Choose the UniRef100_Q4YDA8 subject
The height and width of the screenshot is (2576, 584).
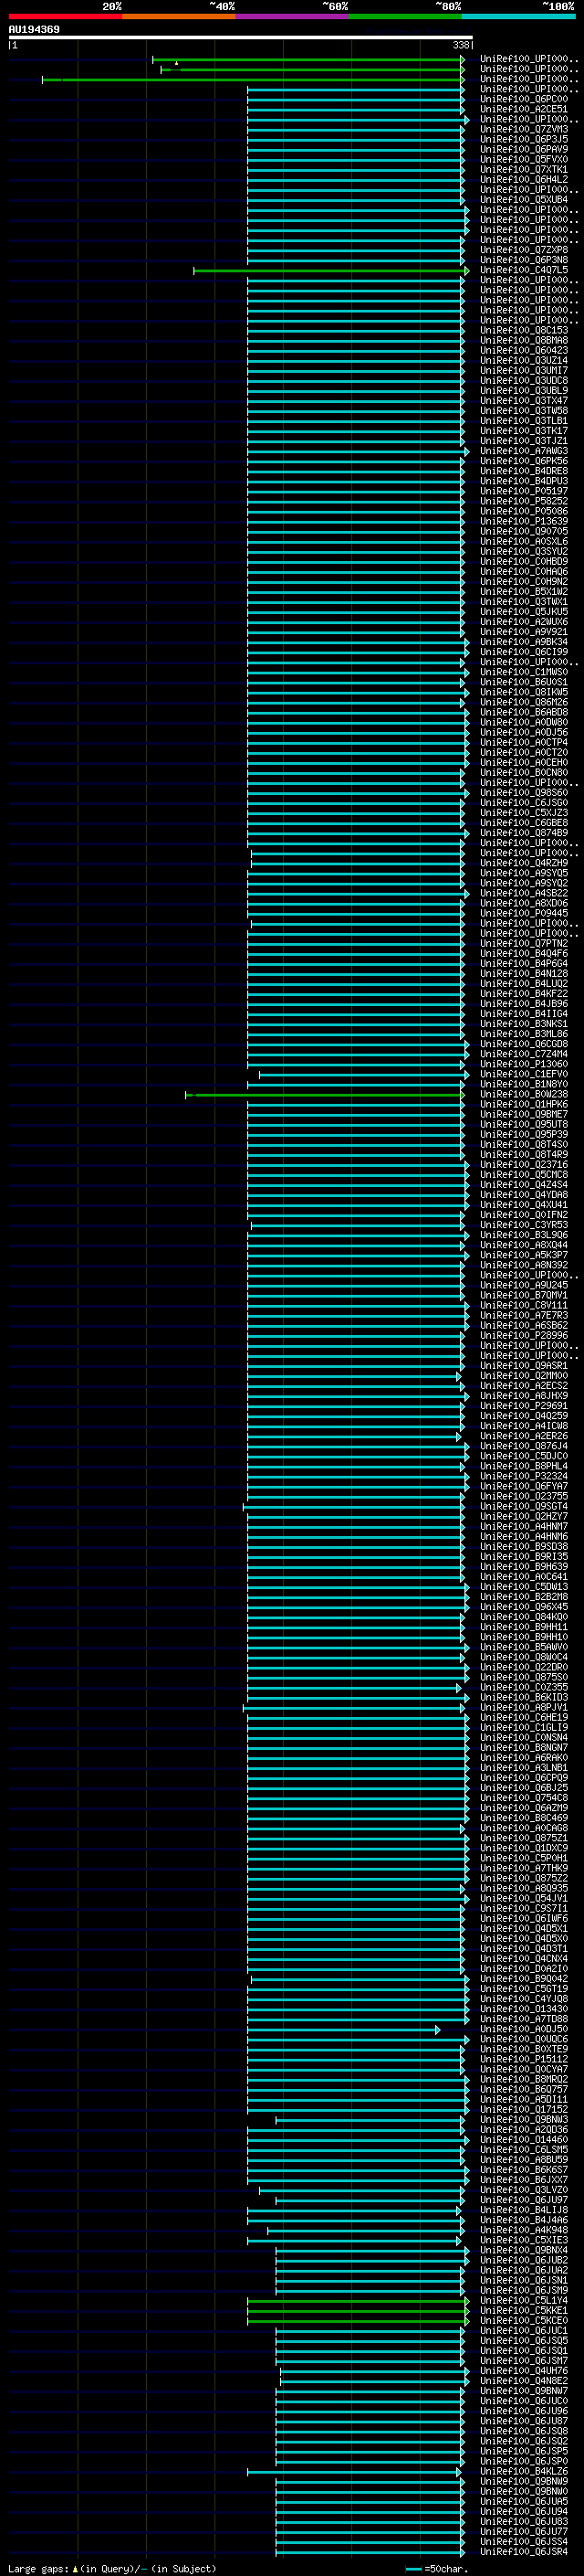524,1195
